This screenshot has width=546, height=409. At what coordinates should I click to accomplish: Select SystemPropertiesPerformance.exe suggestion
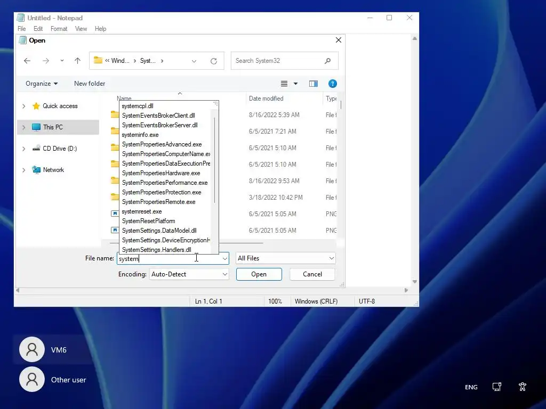pos(165,183)
